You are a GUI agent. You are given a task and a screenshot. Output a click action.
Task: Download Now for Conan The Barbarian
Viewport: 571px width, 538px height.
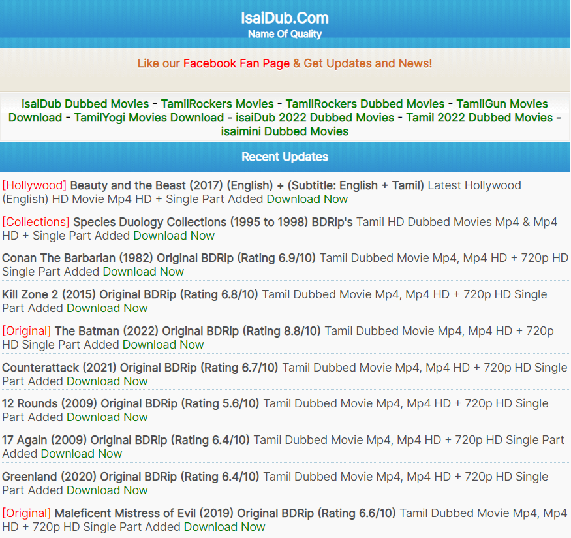pos(143,272)
